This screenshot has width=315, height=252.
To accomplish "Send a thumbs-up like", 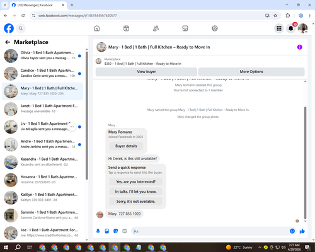I will pos(302,231).
